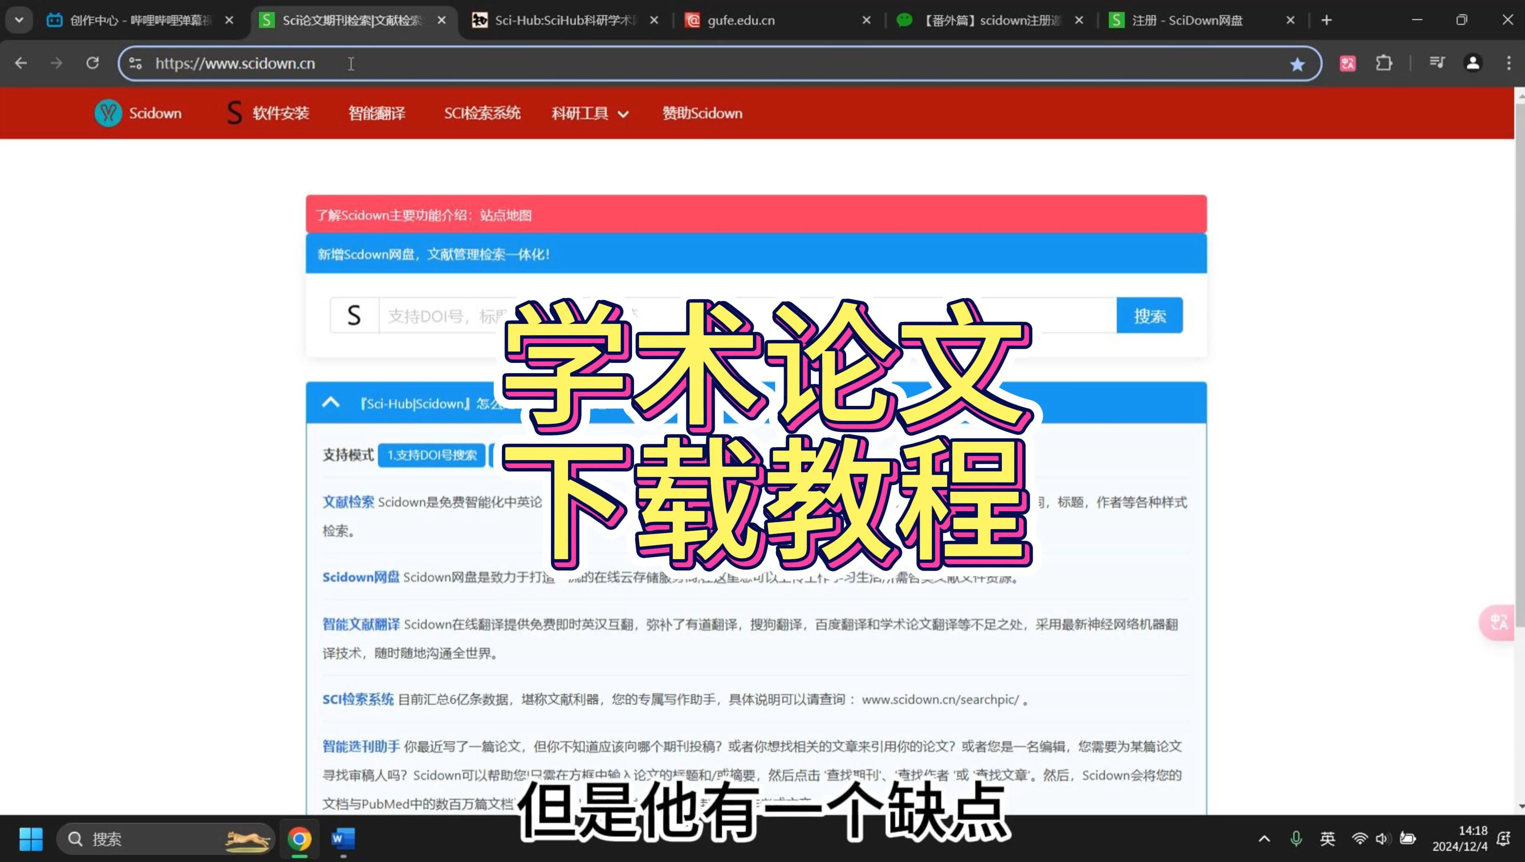Click the blue 新增Scdown网盘 announcement banner
The height and width of the screenshot is (862, 1525).
click(x=756, y=254)
